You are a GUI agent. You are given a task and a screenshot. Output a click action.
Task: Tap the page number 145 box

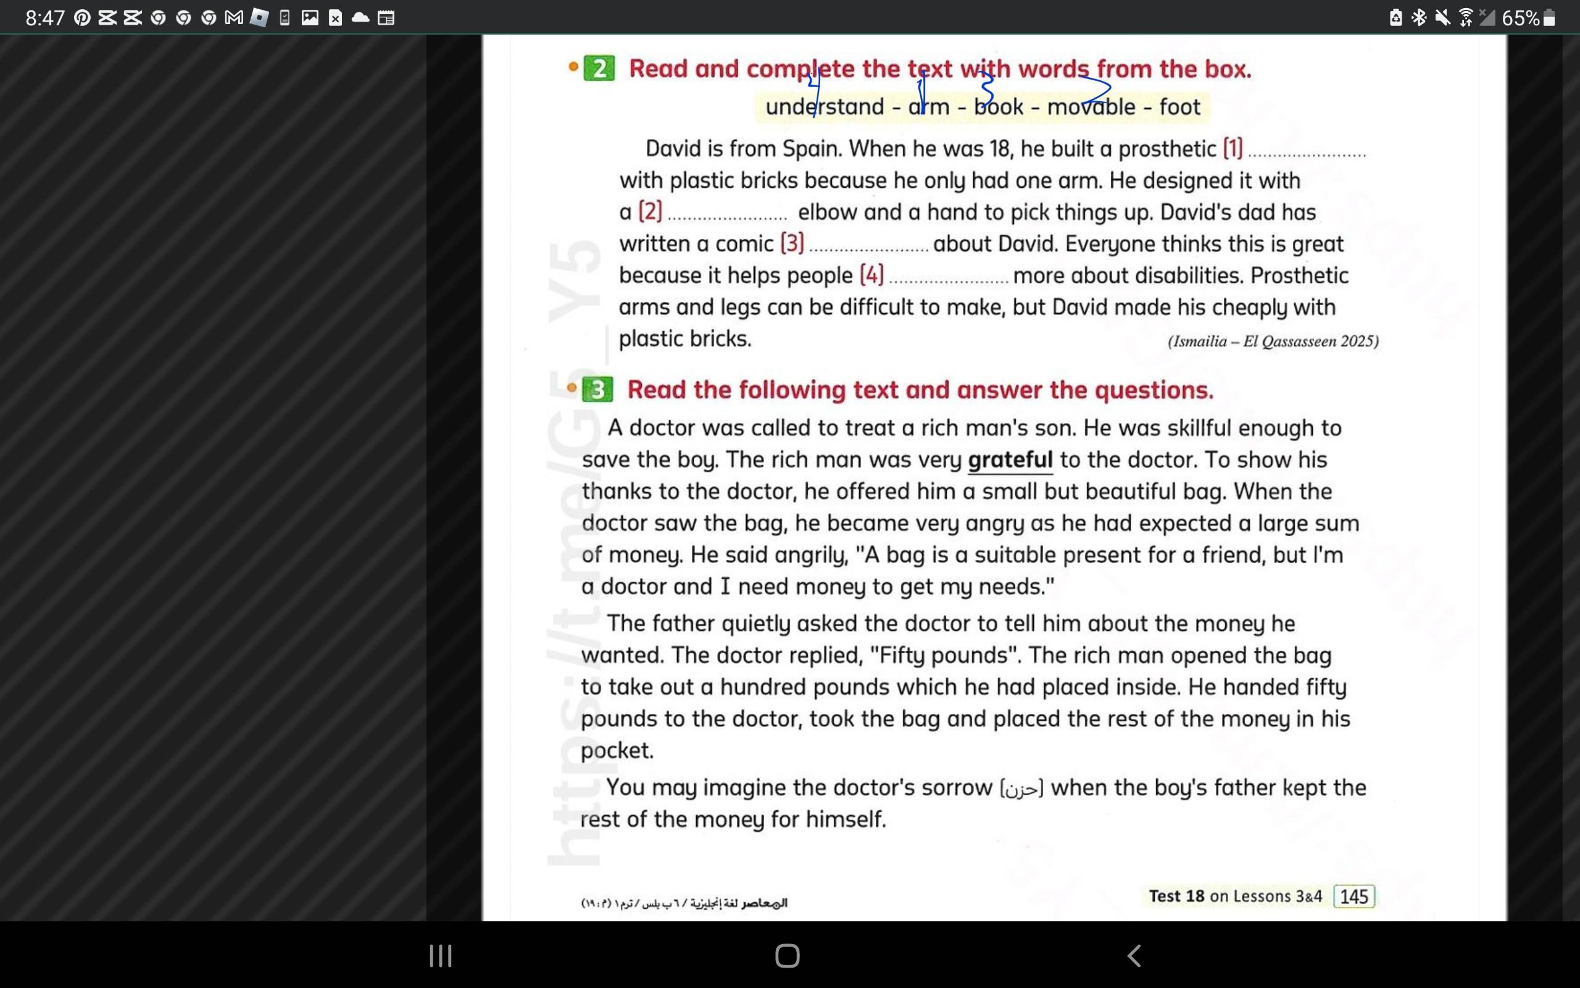1354,896
